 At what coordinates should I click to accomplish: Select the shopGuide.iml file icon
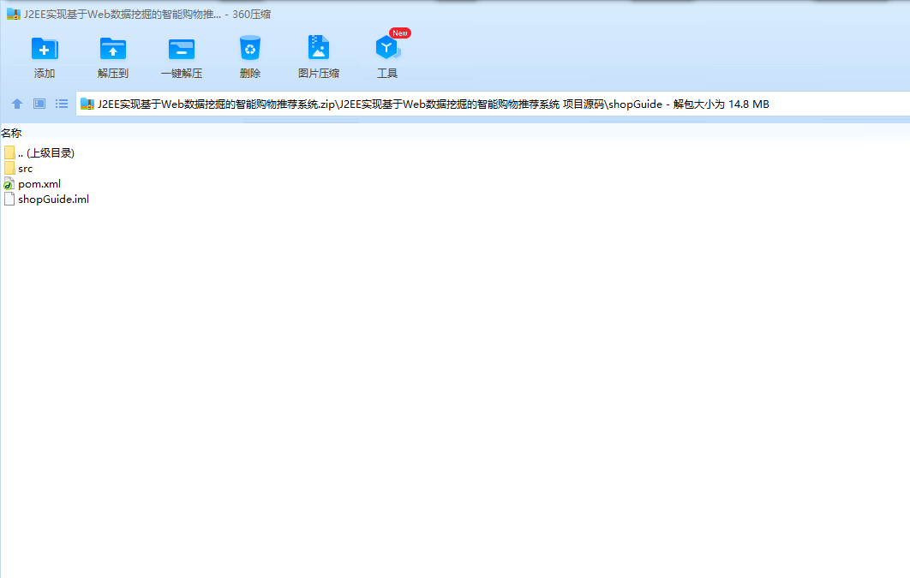point(9,199)
